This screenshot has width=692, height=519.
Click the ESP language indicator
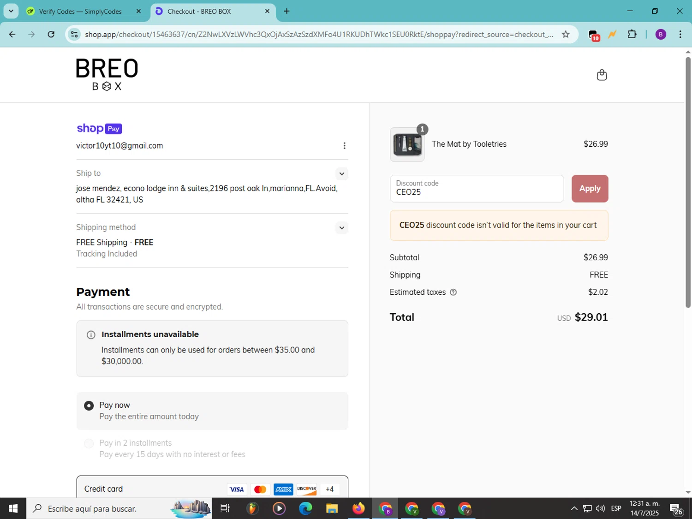[x=616, y=508]
